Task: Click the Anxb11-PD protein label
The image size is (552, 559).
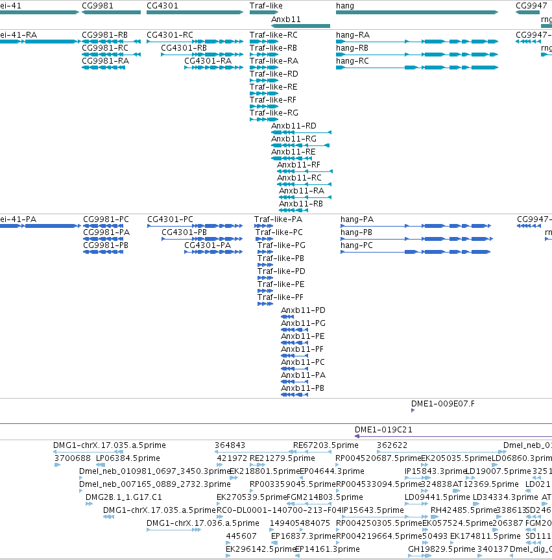Action: click(303, 310)
